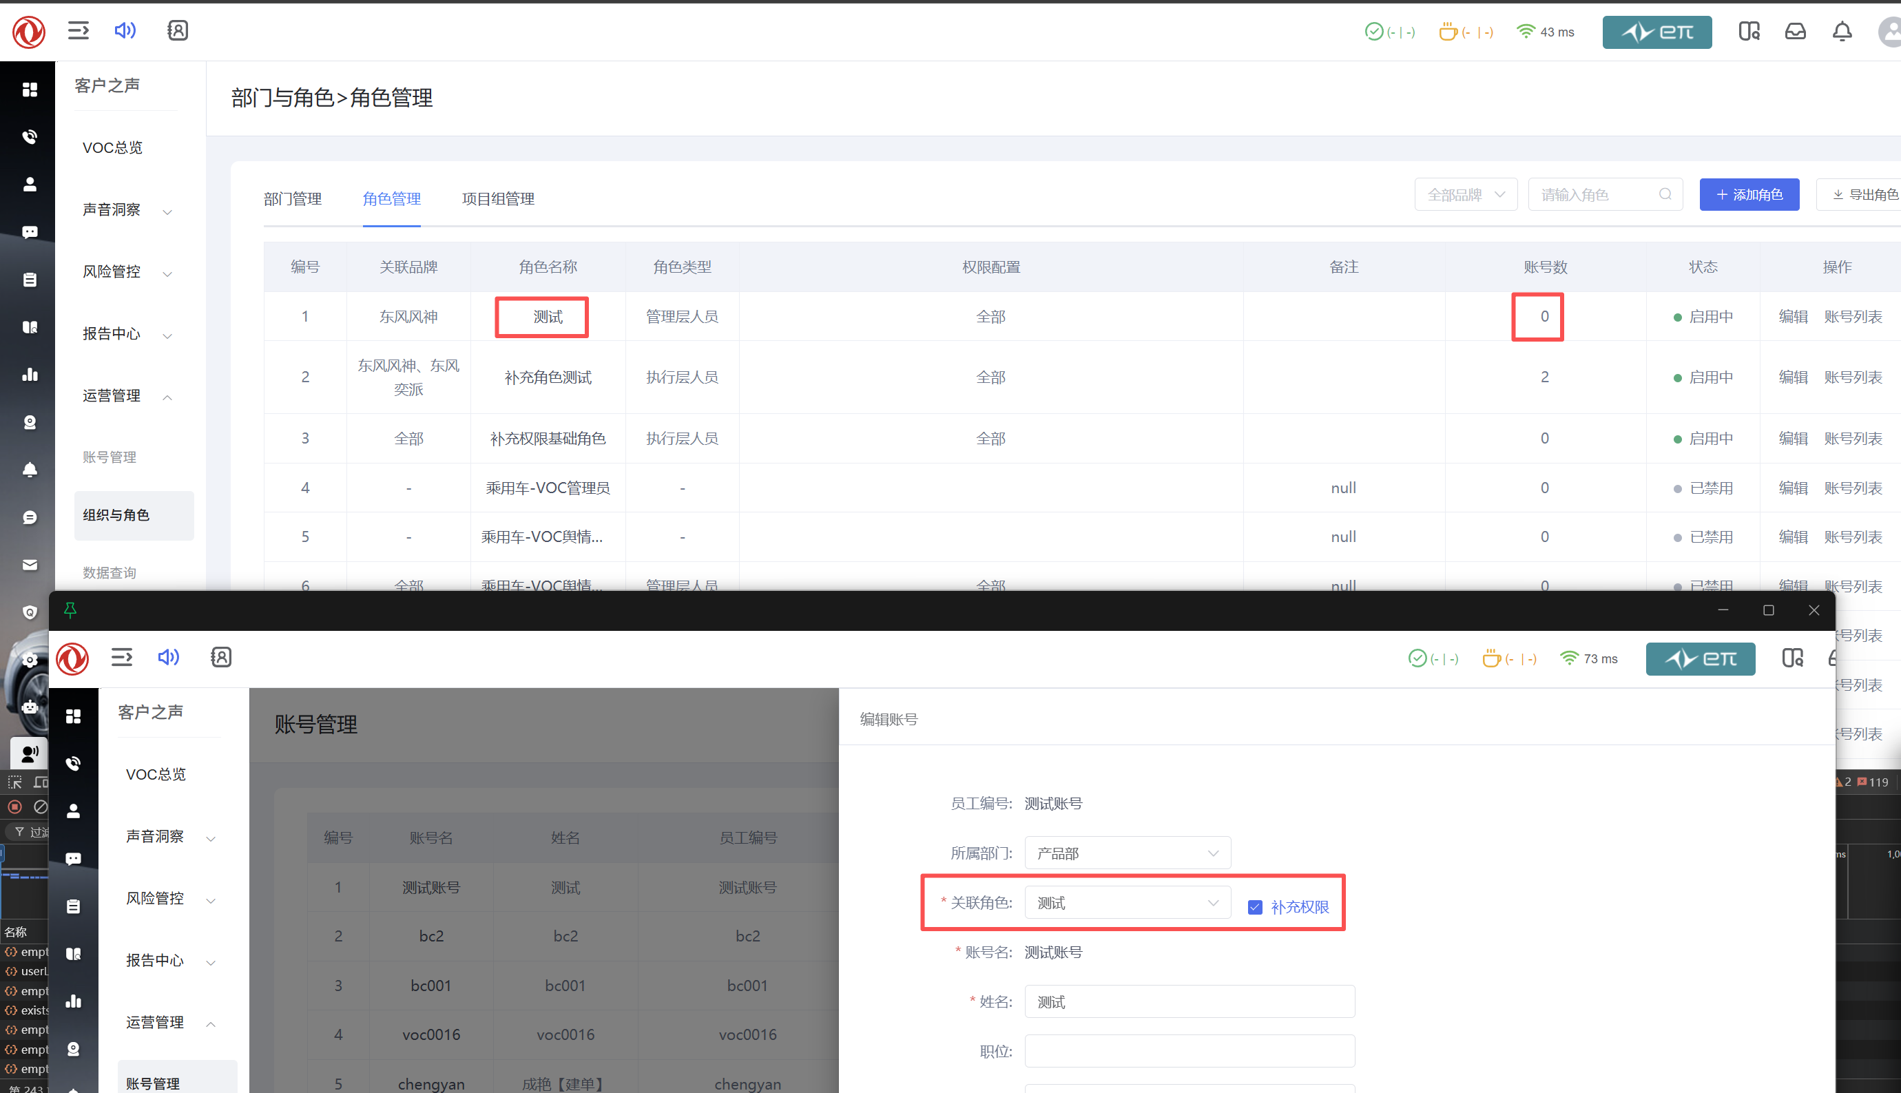The height and width of the screenshot is (1093, 1901).
Task: Toggle the sidebar collapse menu icon
Action: [x=78, y=31]
